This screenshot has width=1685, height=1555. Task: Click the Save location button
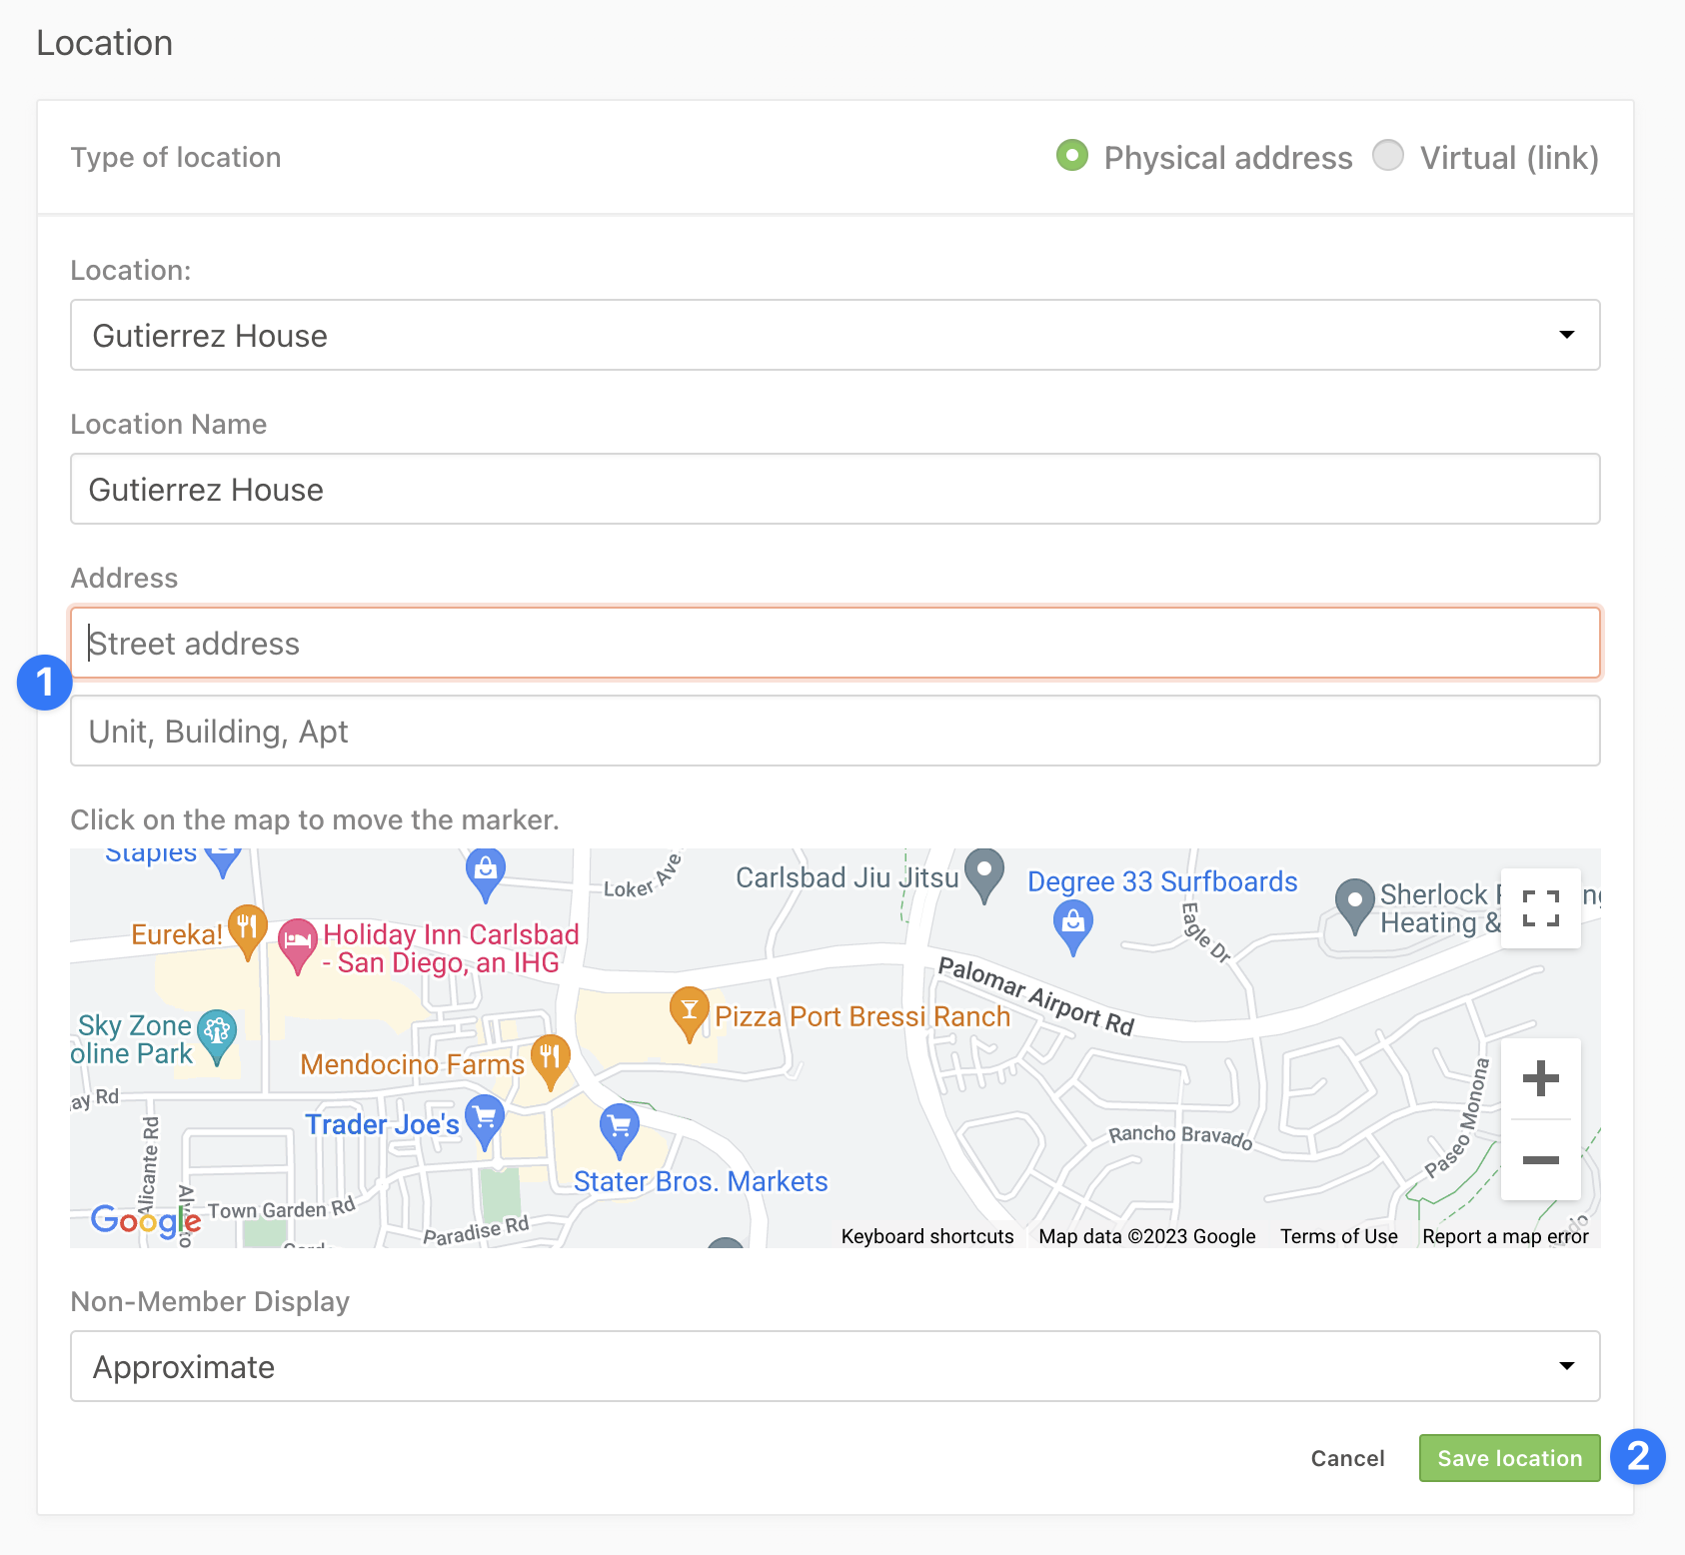(x=1509, y=1458)
